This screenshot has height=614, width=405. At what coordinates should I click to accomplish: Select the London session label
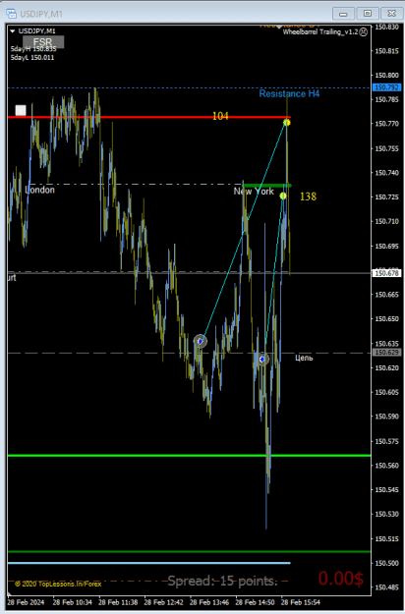40,190
